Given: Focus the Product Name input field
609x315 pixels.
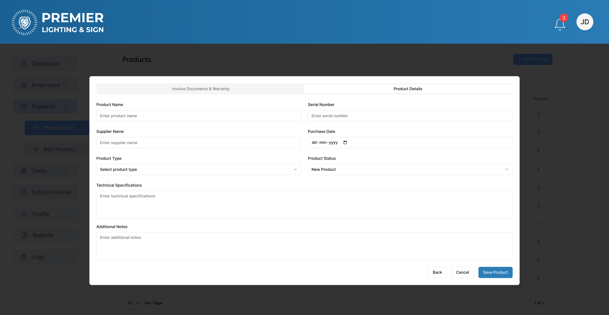Looking at the screenshot, I should point(198,116).
